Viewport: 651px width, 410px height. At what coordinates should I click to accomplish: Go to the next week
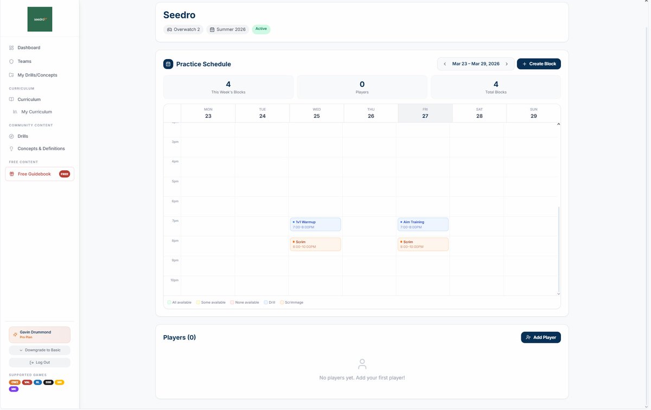[507, 64]
